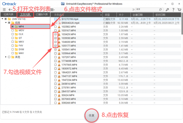Collapse the 视频 folder node
183x123 pixels.
(x=6, y=22)
